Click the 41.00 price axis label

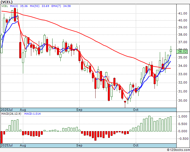(183, 14)
